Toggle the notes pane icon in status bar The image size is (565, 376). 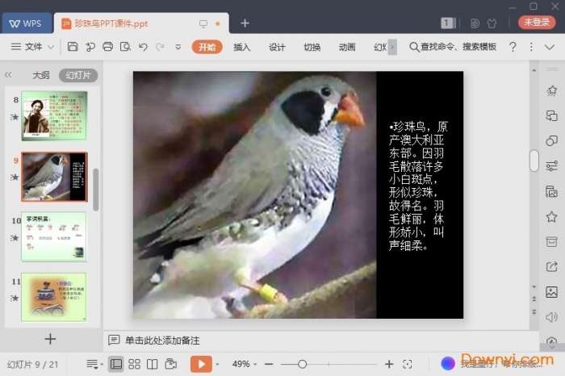click(94, 364)
